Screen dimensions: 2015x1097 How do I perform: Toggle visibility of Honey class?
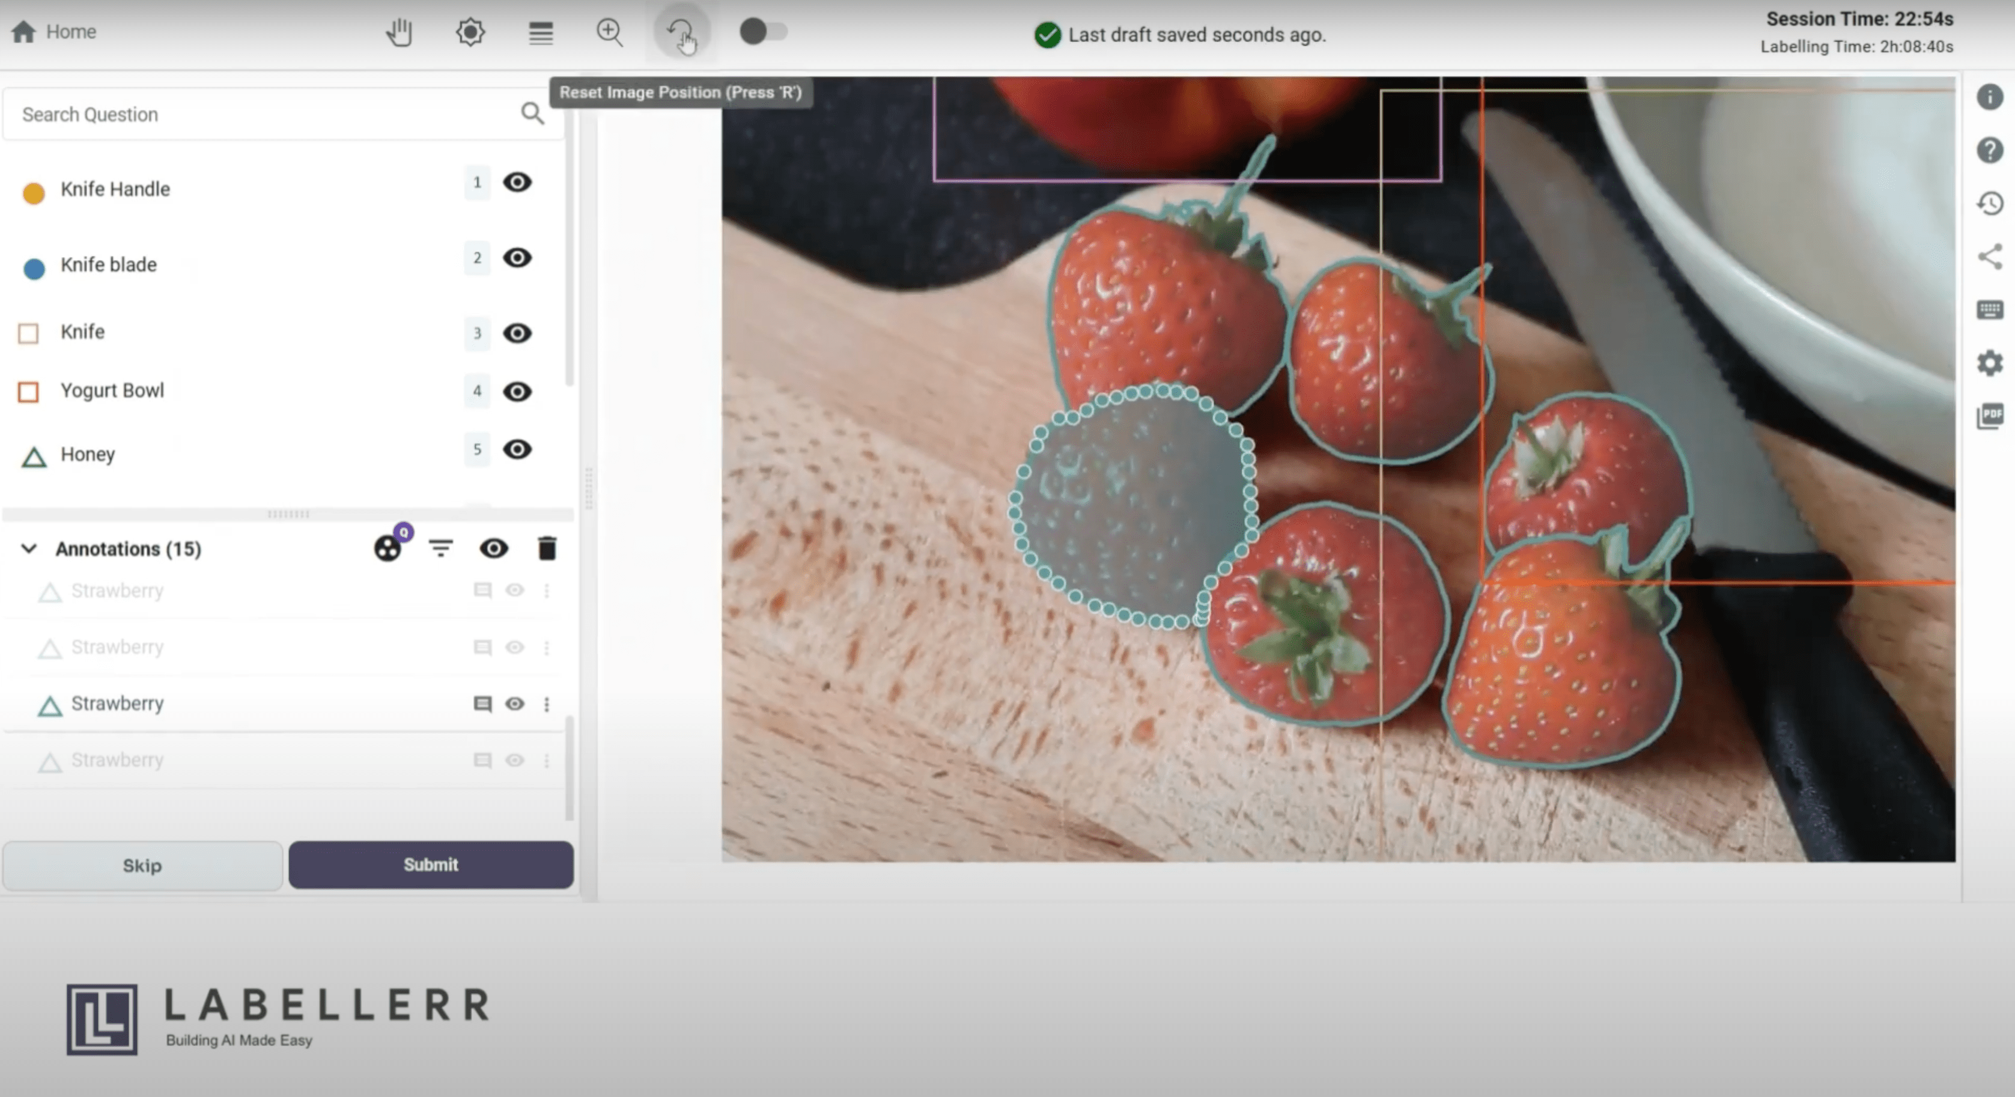pos(517,449)
